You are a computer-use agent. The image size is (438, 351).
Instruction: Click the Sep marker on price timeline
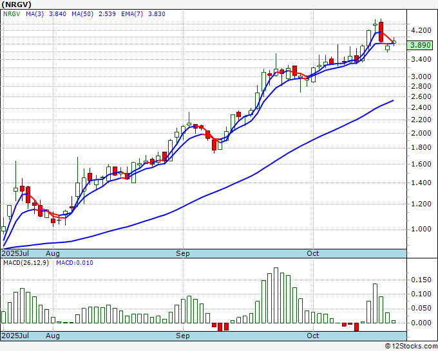(x=183, y=253)
